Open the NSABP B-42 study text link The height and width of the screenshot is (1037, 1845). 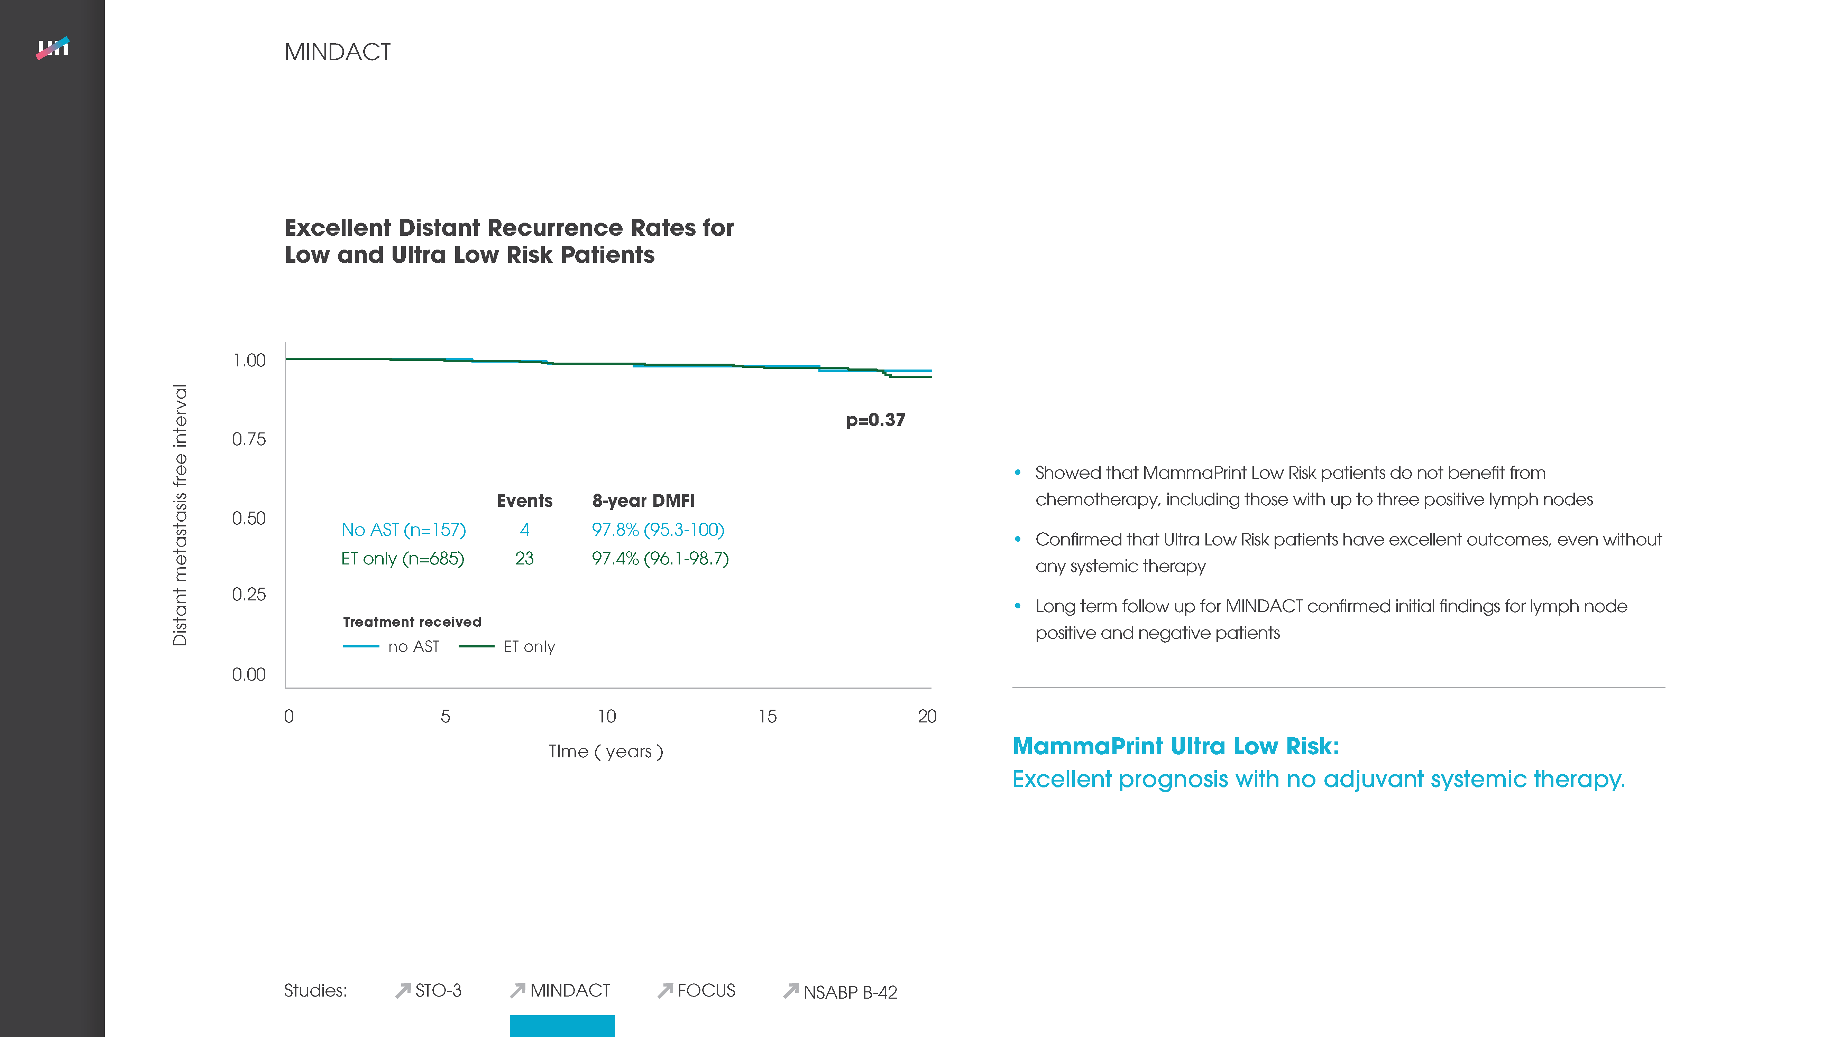[x=850, y=992]
